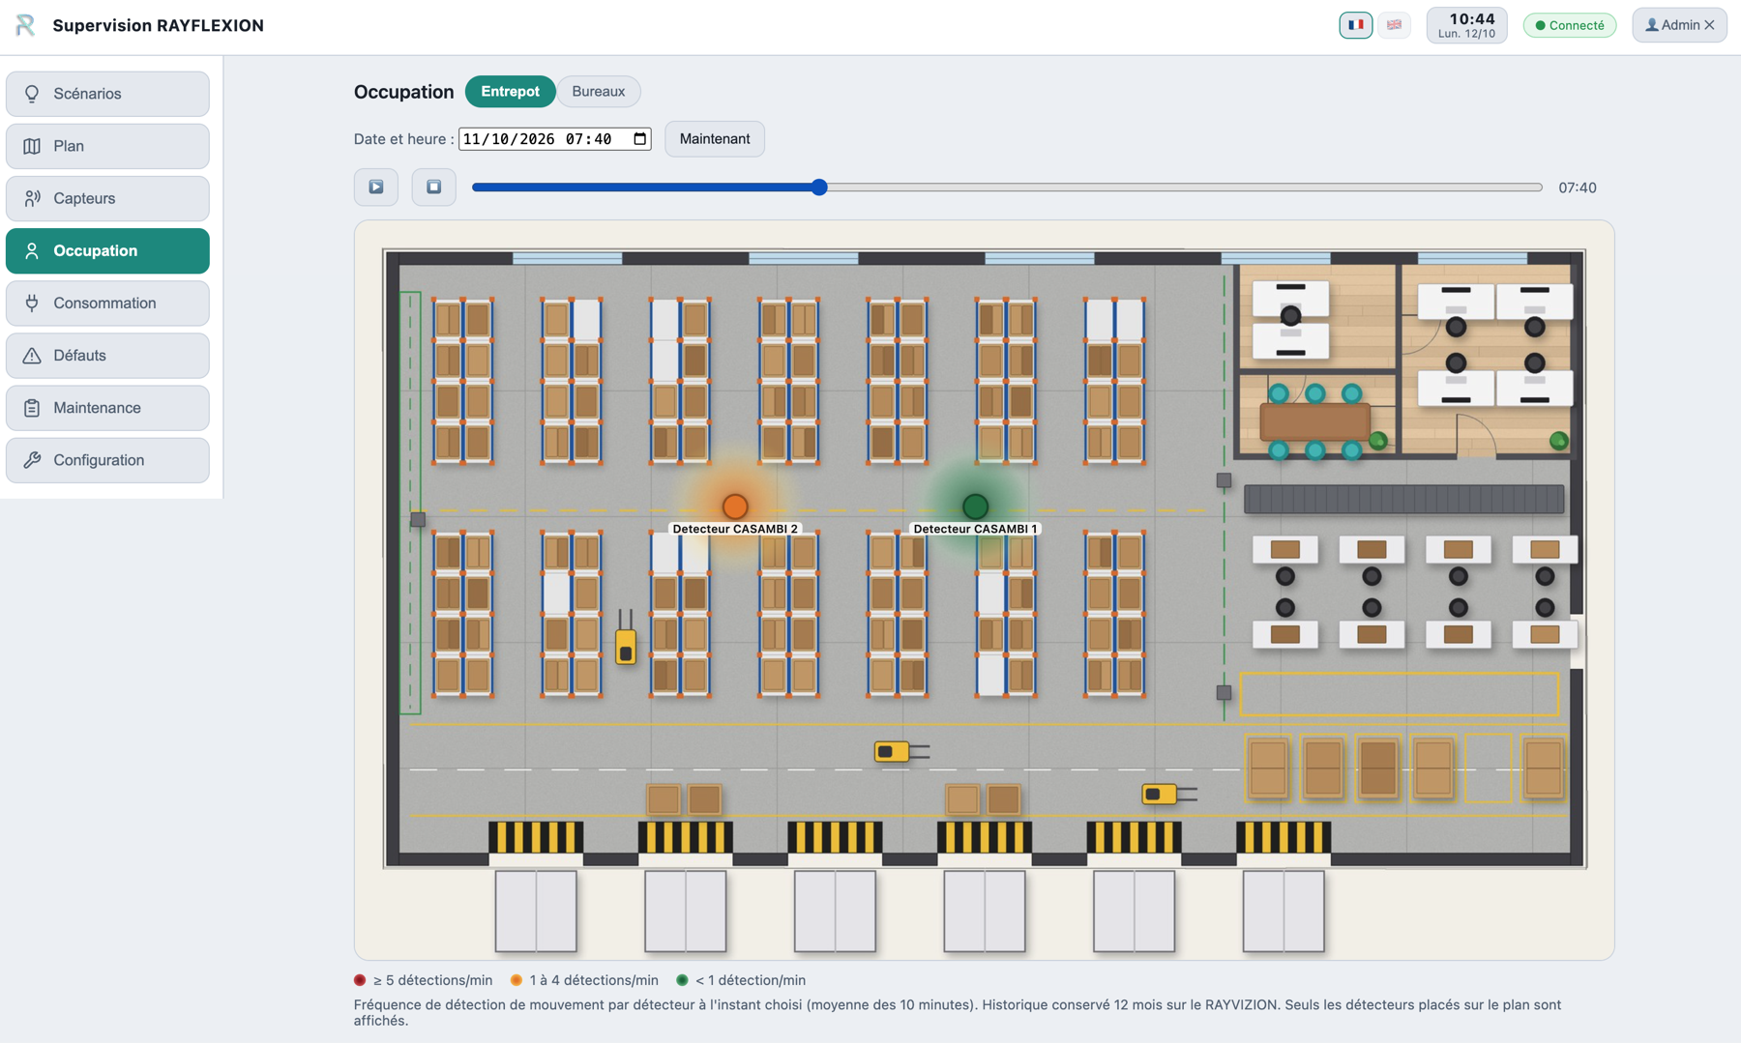Start timeline playback
The height and width of the screenshot is (1043, 1741).
376,187
